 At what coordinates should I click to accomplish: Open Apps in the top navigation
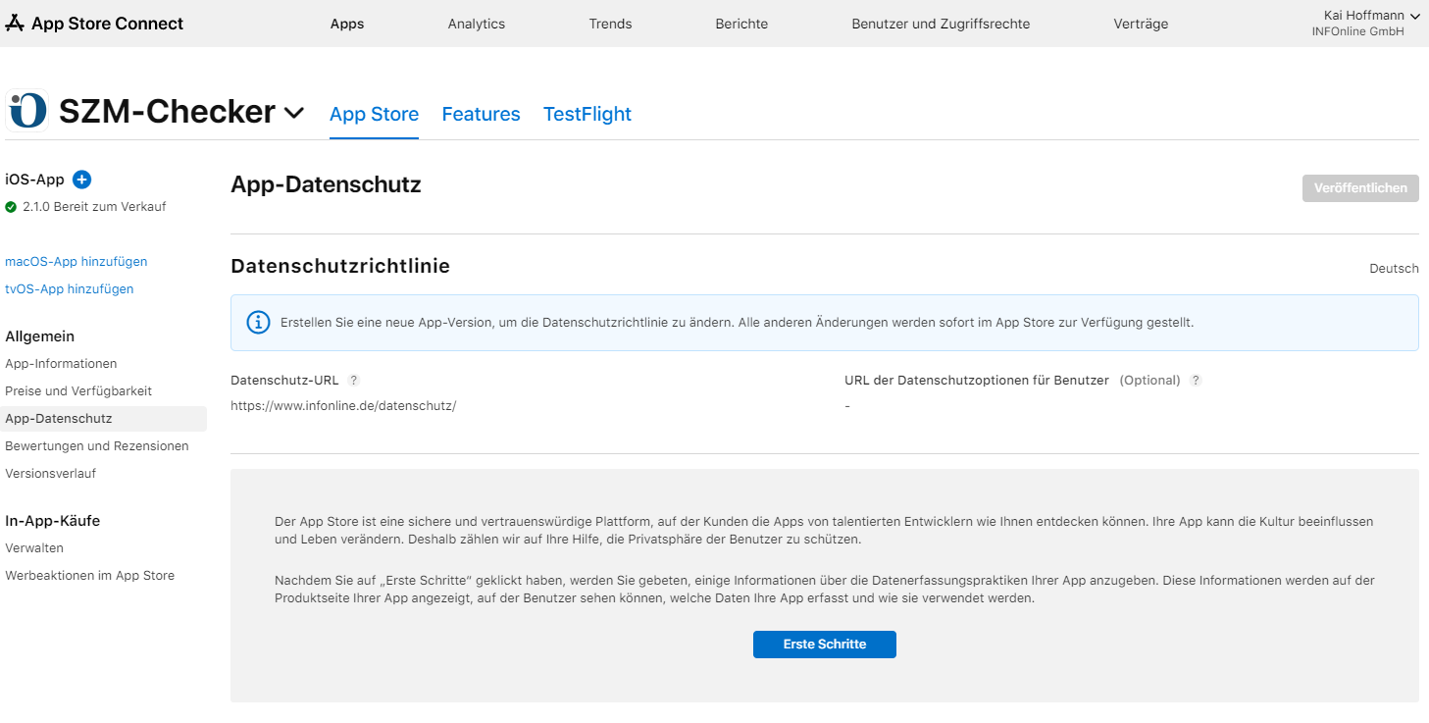point(347,24)
